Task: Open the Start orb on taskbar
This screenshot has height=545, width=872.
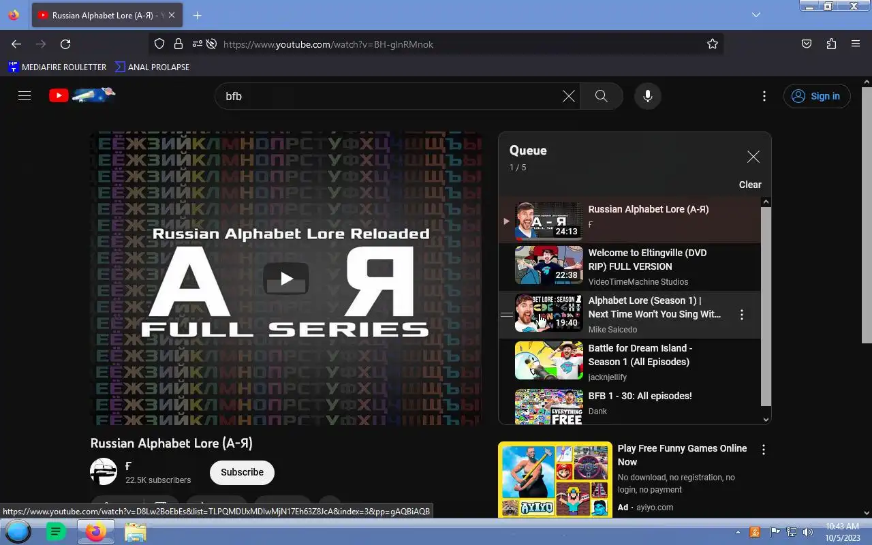Action: tap(18, 531)
